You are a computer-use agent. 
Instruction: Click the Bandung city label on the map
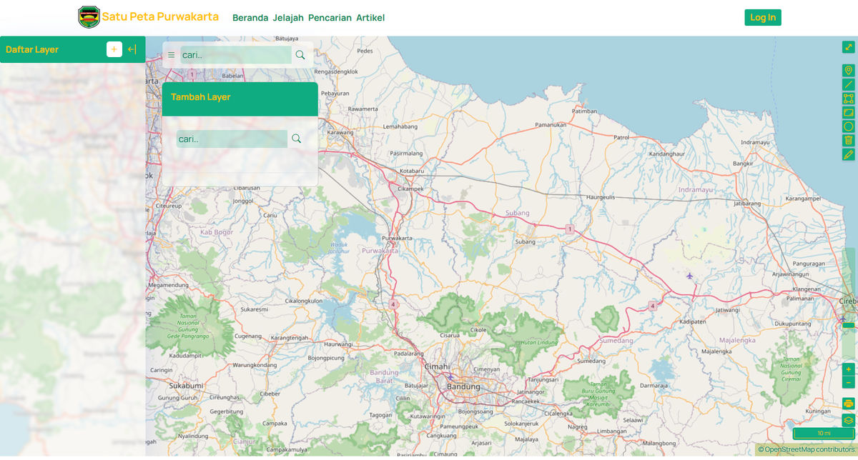coord(463,387)
